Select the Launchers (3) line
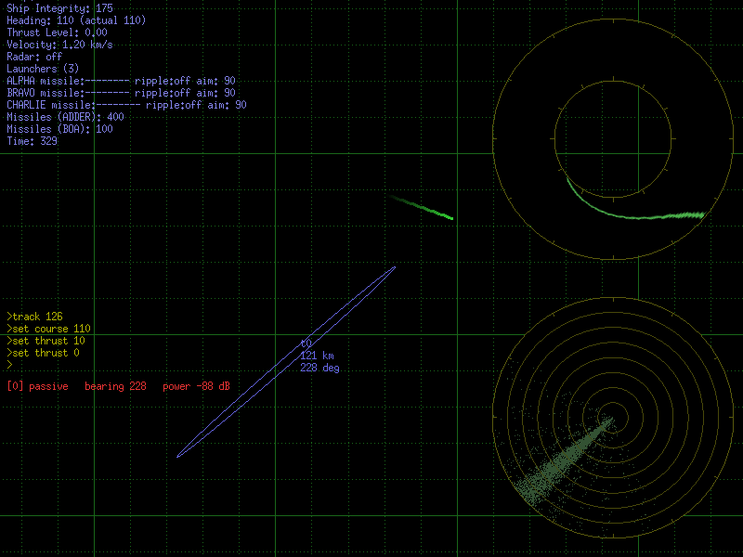Viewport: 743px width, 557px height. pyautogui.click(x=43, y=69)
